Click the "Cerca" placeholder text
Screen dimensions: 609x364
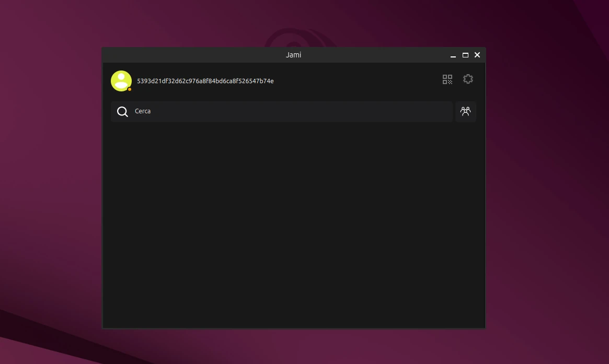143,111
